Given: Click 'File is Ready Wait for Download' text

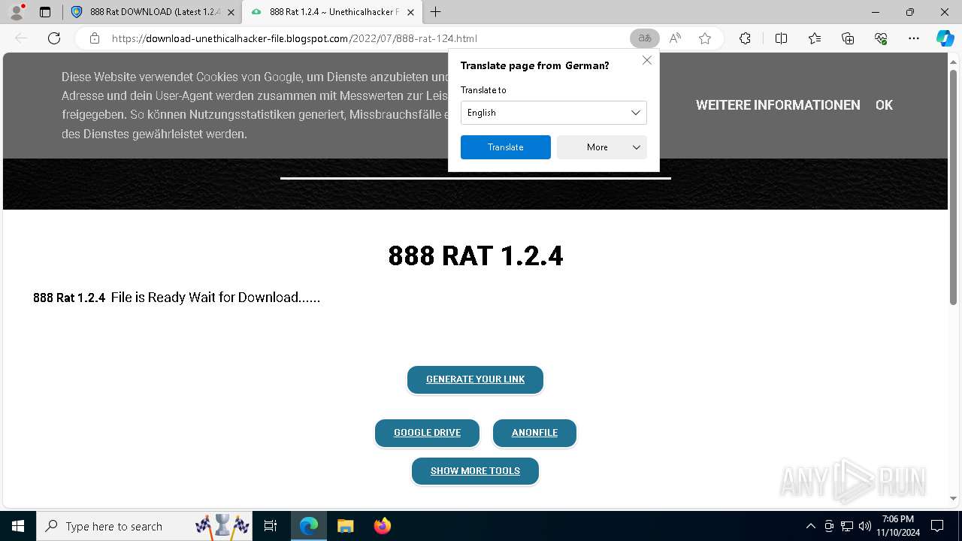Looking at the screenshot, I should (x=216, y=298).
